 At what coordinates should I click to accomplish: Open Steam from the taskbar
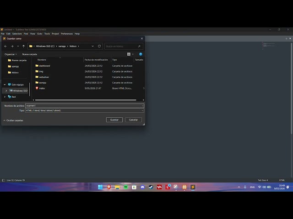coord(151,187)
